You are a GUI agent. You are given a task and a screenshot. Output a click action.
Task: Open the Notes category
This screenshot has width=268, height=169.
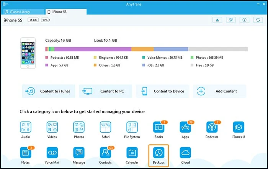[26, 153]
